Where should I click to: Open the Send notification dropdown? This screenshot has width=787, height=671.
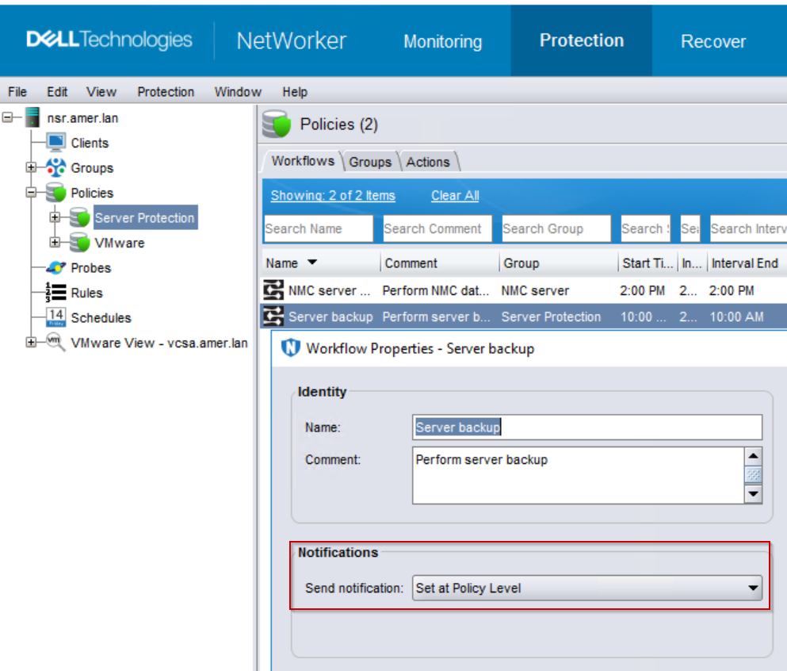point(752,589)
